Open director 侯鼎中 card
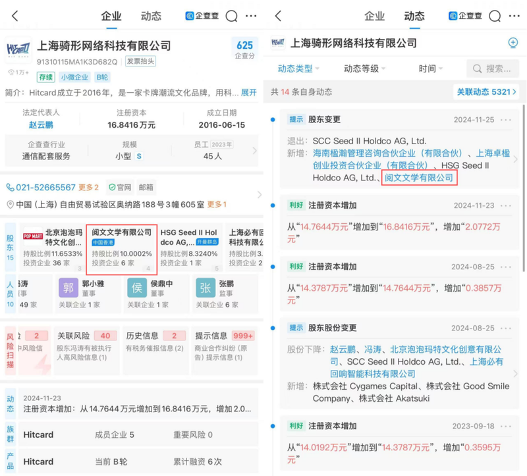Image resolution: width=527 pixels, height=476 pixels. (156, 294)
